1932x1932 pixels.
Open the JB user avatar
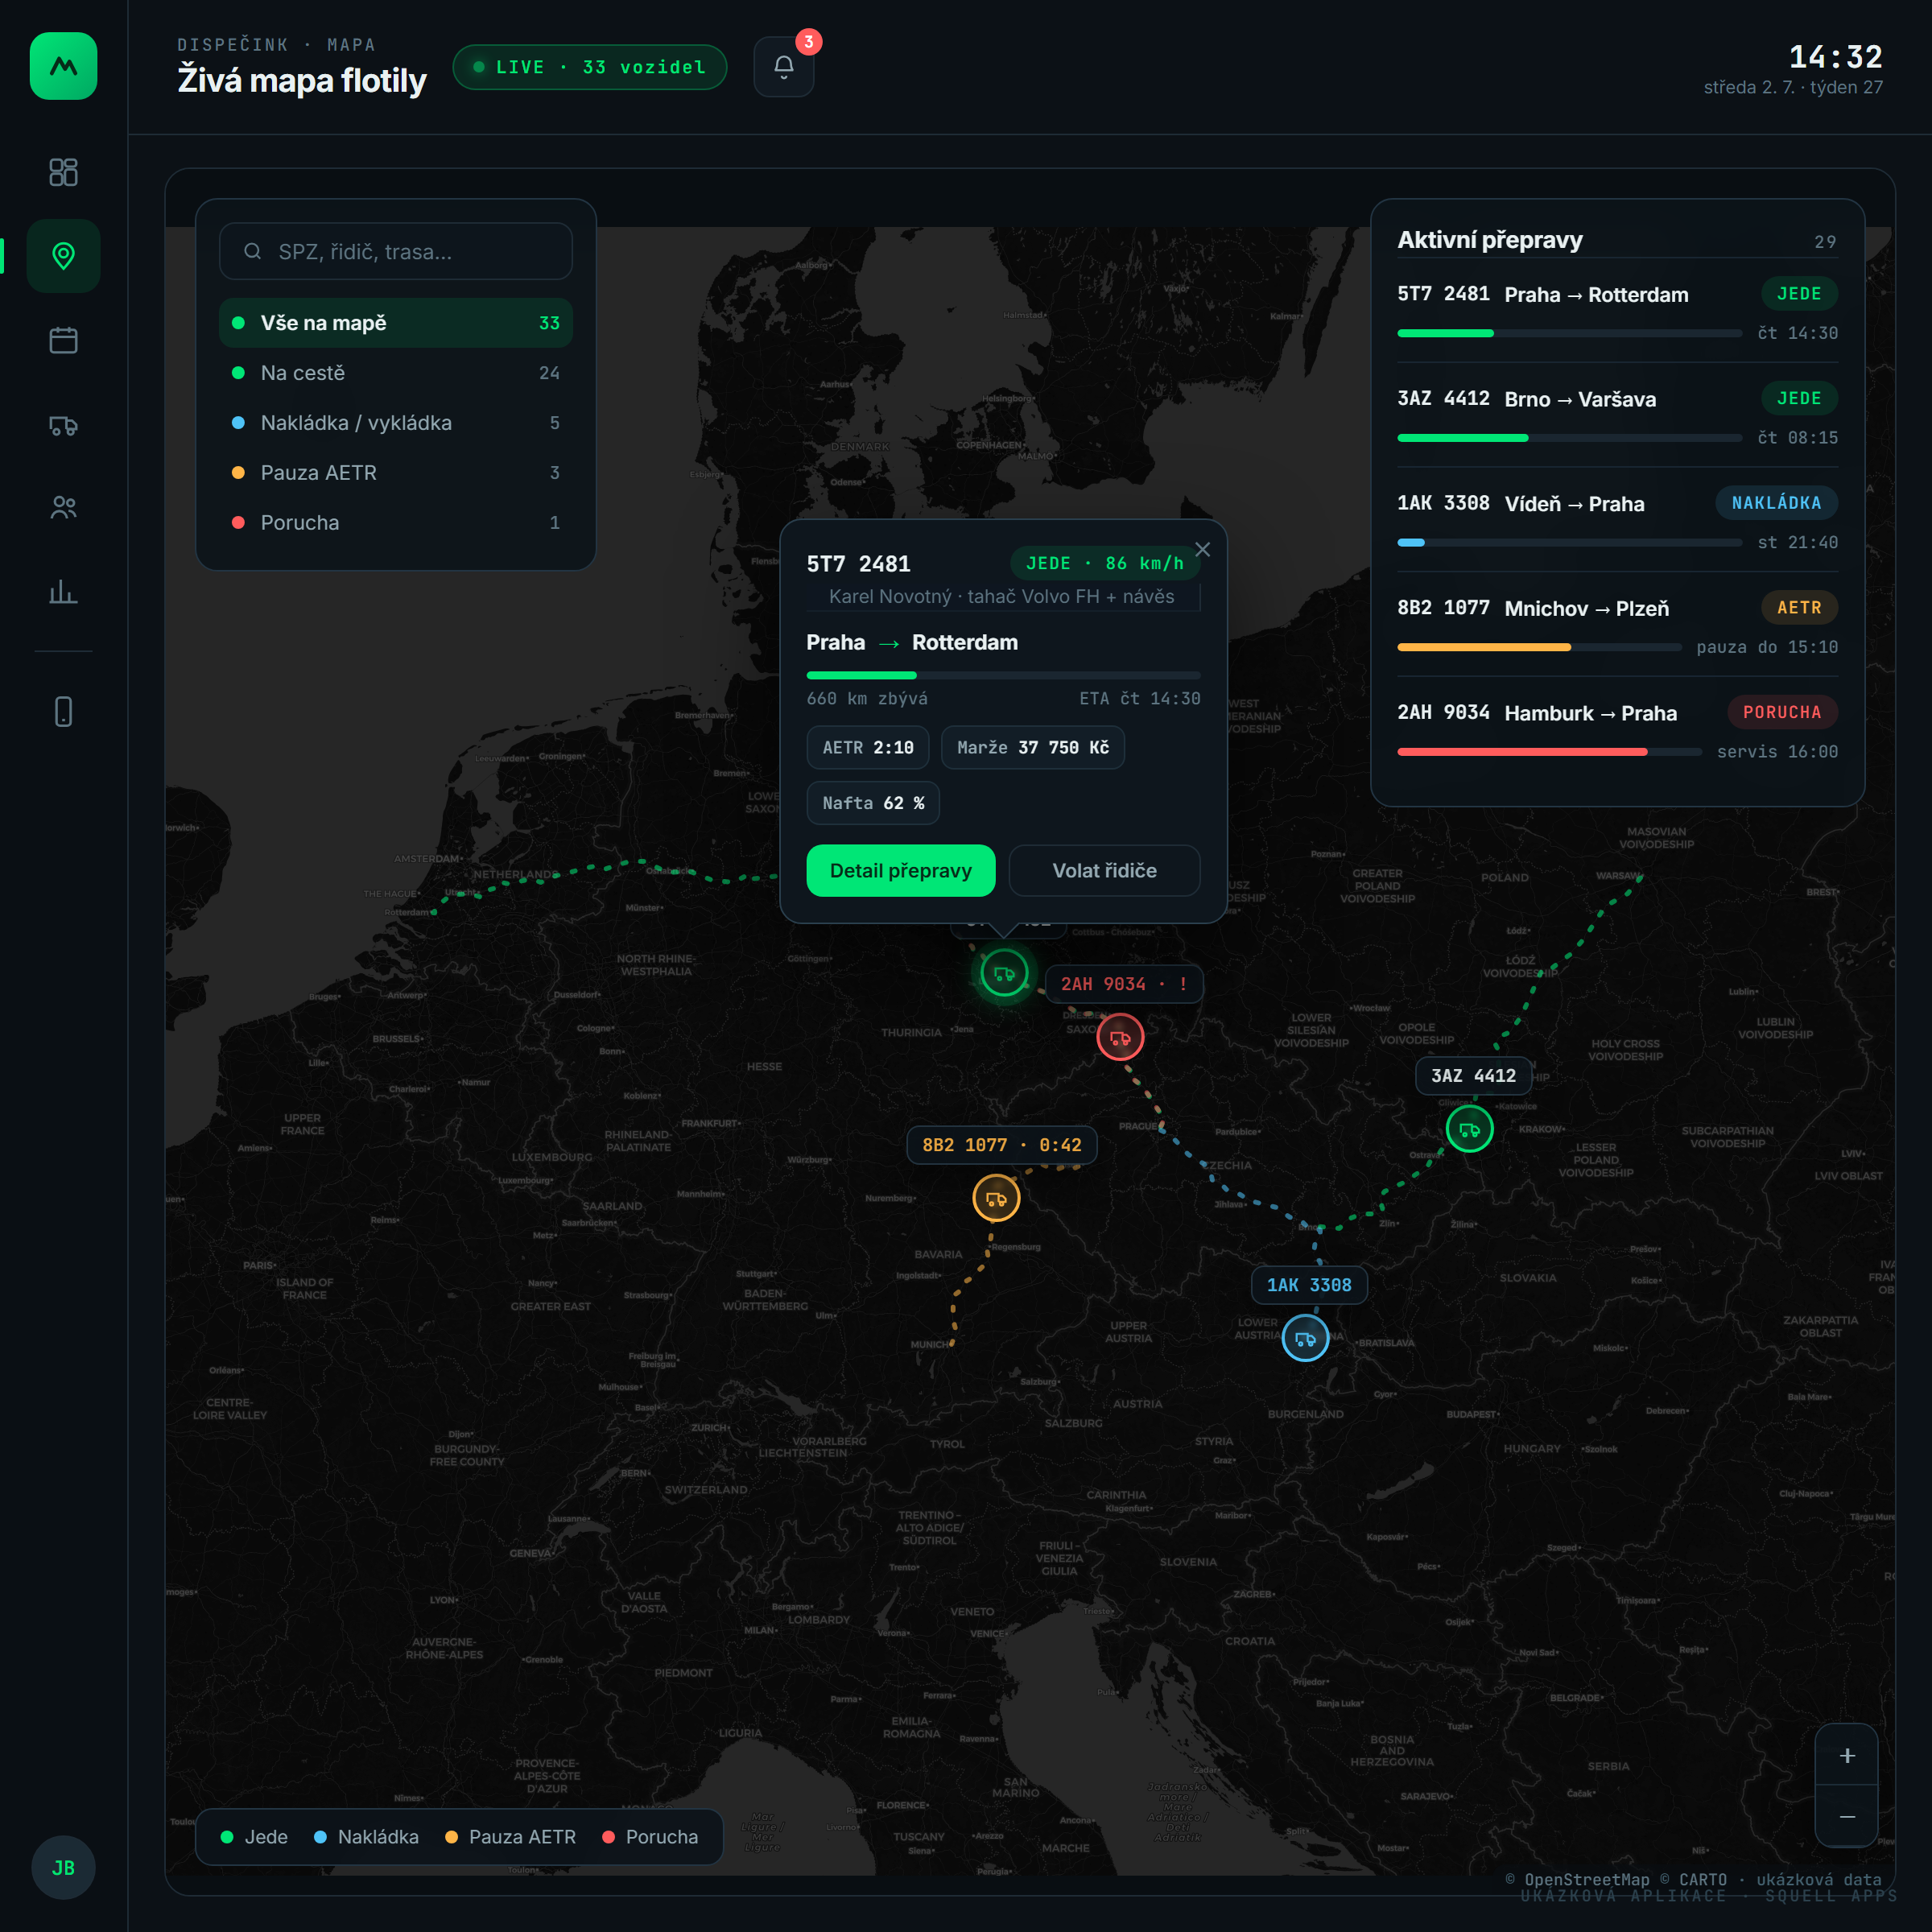pyautogui.click(x=63, y=1867)
